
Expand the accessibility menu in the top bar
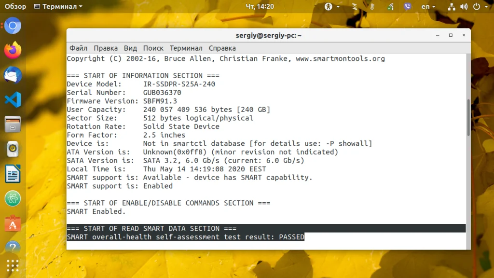(332, 7)
